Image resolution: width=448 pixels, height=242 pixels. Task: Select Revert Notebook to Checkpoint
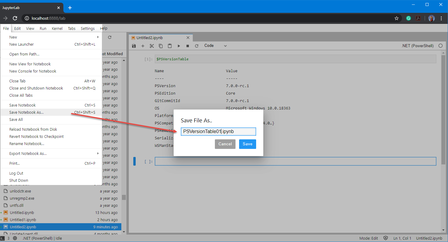click(51, 137)
